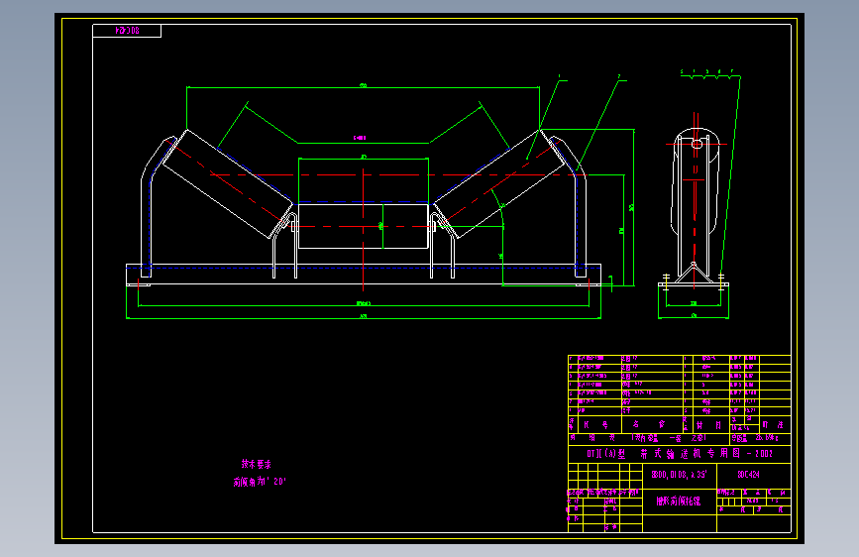Click leader balloon number 1
Viewport: 859px width, 557px height.
click(x=560, y=76)
